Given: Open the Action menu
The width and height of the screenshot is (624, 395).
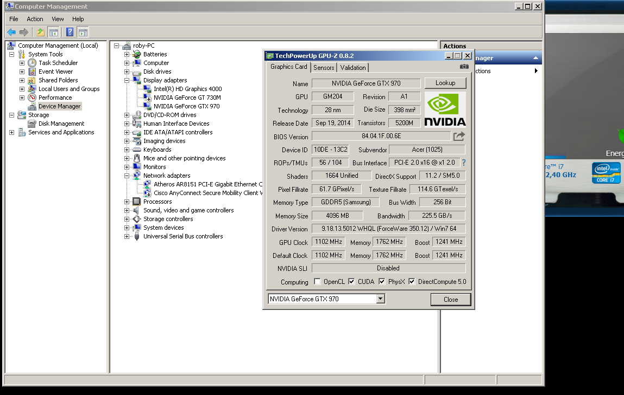Looking at the screenshot, I should (x=35, y=19).
